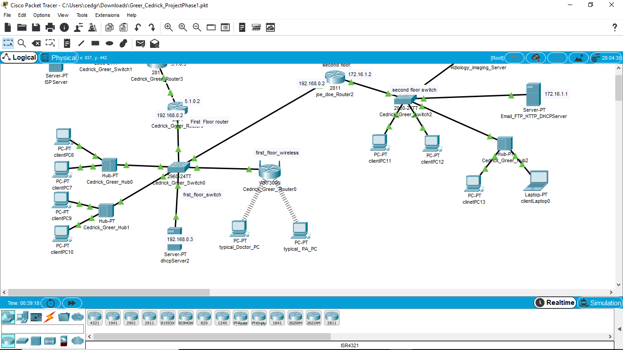
Task: Pick the Draw Rectangle tool
Action: [x=95, y=43]
